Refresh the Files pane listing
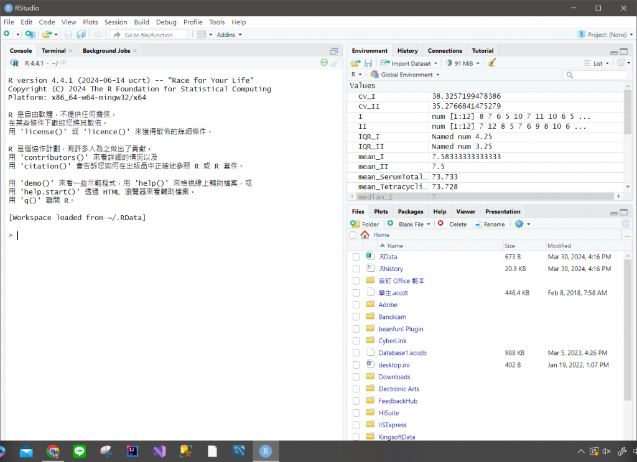Screen dimensions: 637x462 point(626,224)
